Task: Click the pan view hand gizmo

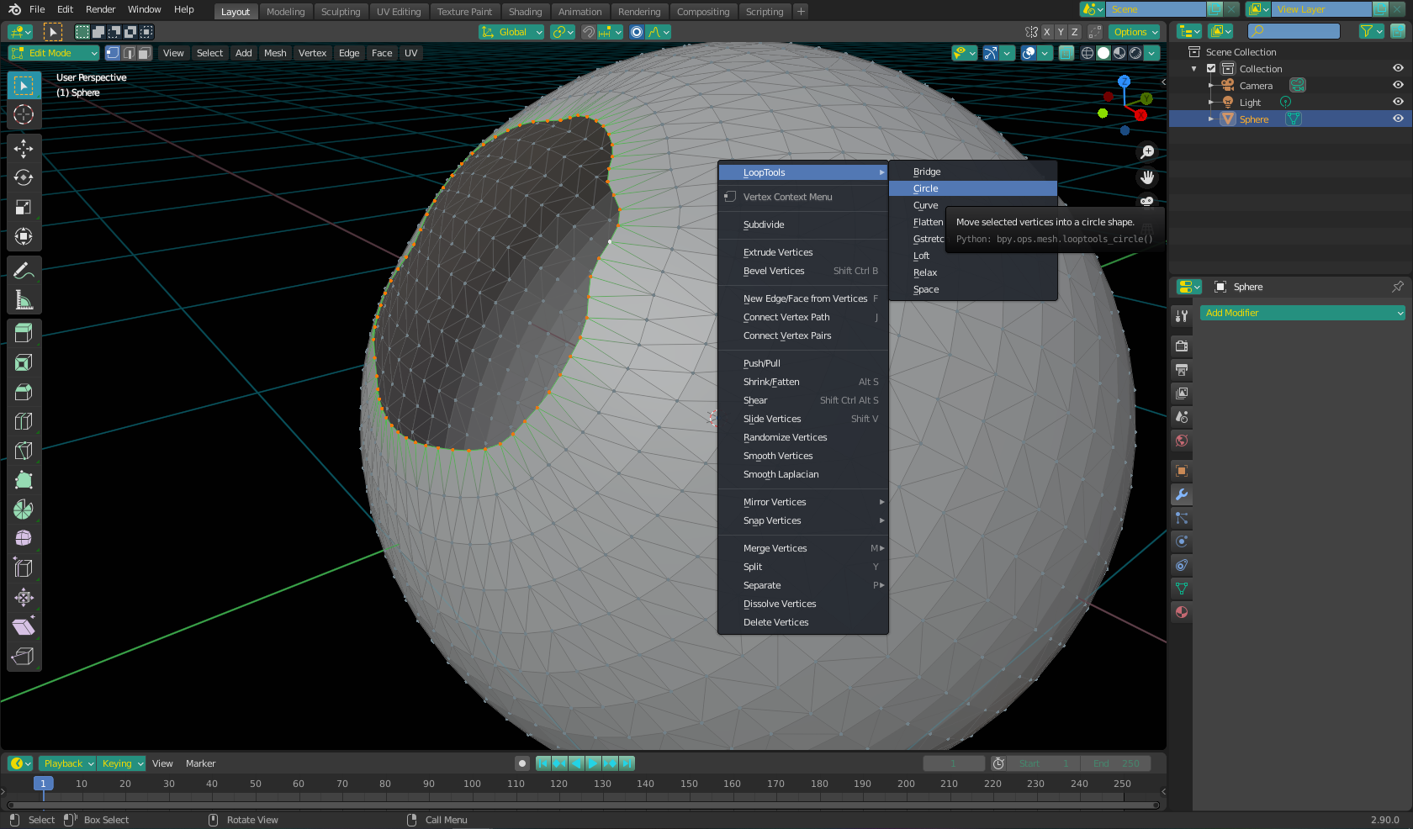Action: click(x=1147, y=177)
